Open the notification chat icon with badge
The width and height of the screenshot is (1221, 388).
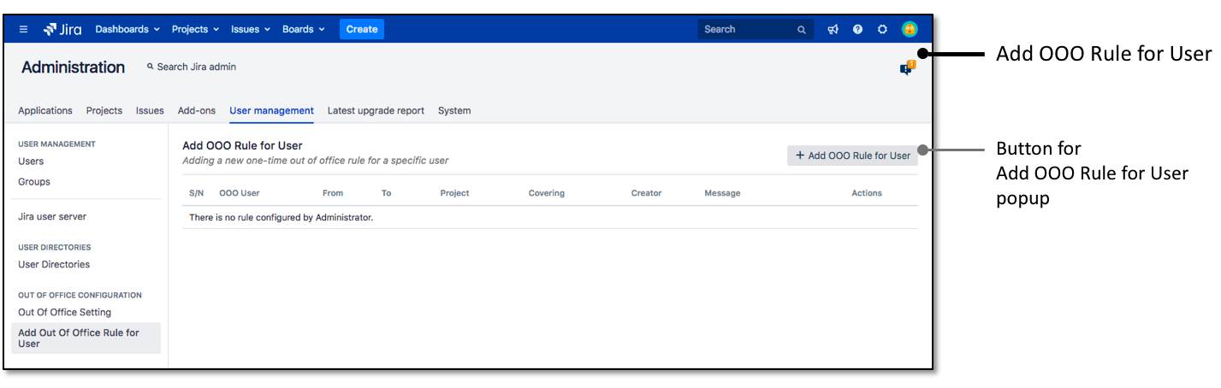coord(906,68)
